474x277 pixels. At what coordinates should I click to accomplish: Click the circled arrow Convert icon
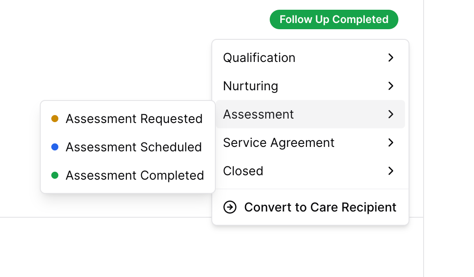pyautogui.click(x=230, y=207)
